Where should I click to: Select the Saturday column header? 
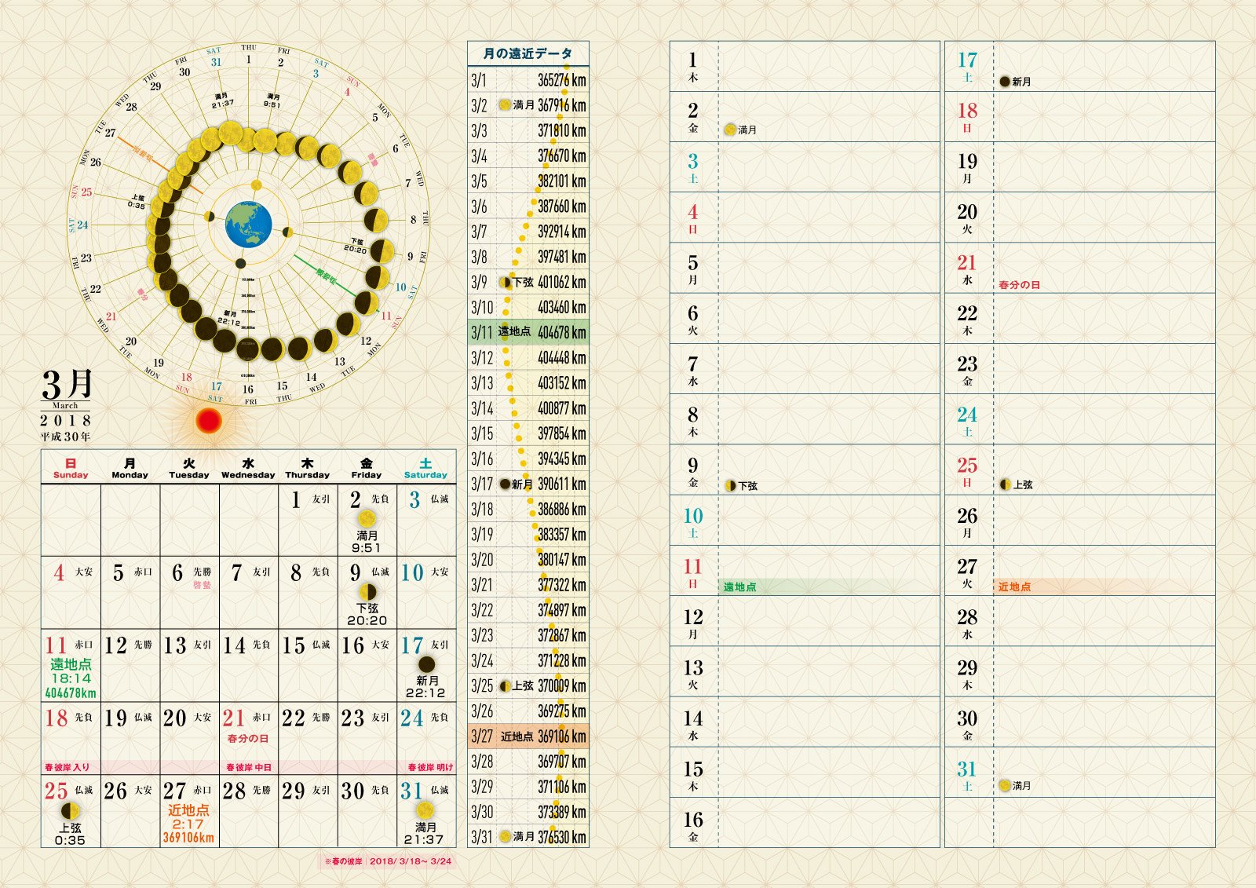[x=425, y=468]
